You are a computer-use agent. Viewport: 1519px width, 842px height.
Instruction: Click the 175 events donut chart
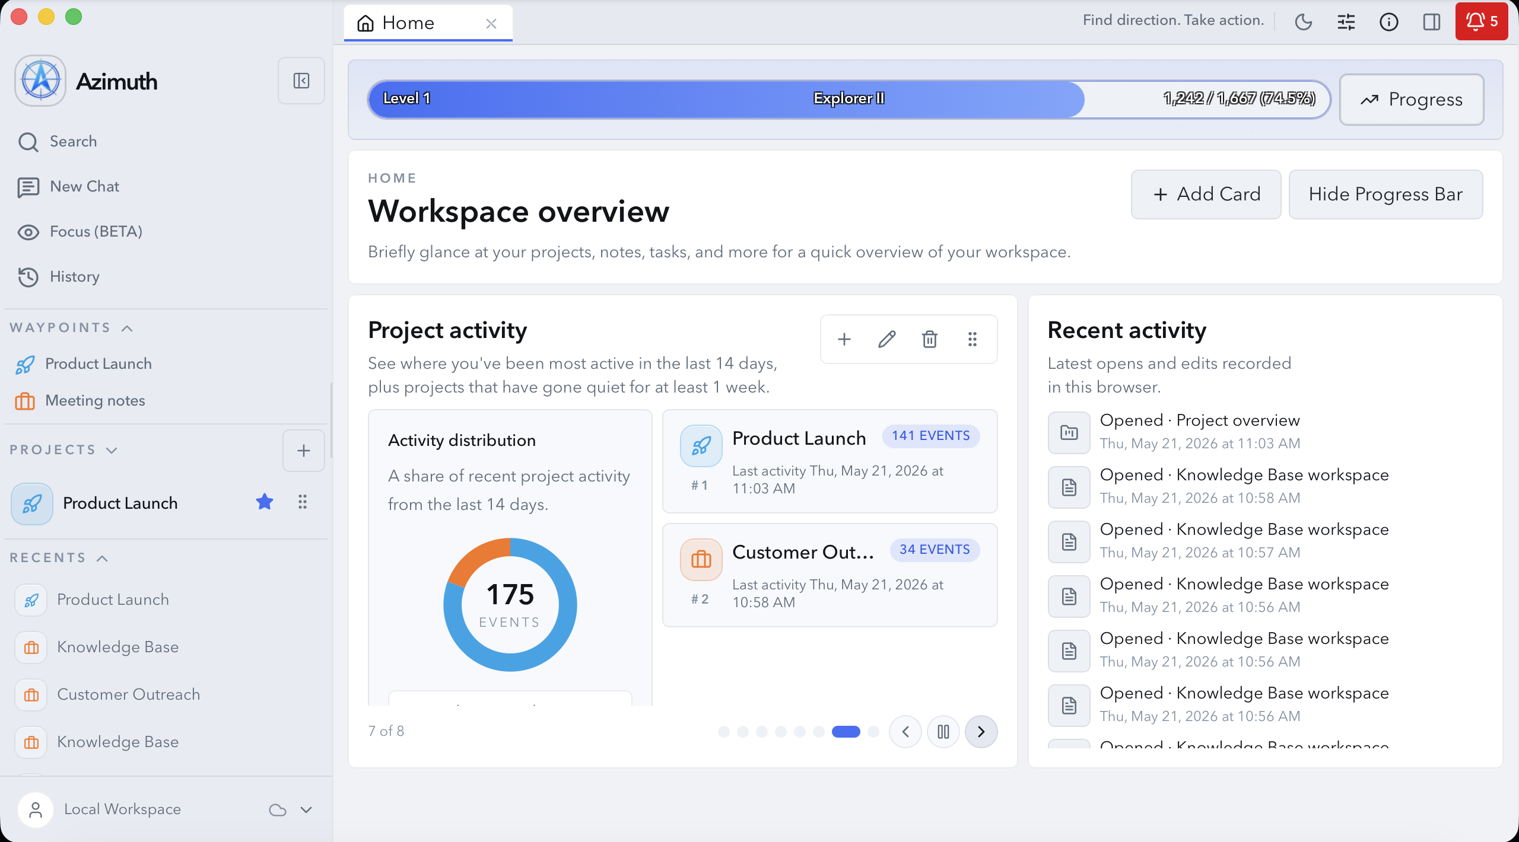coord(510,605)
